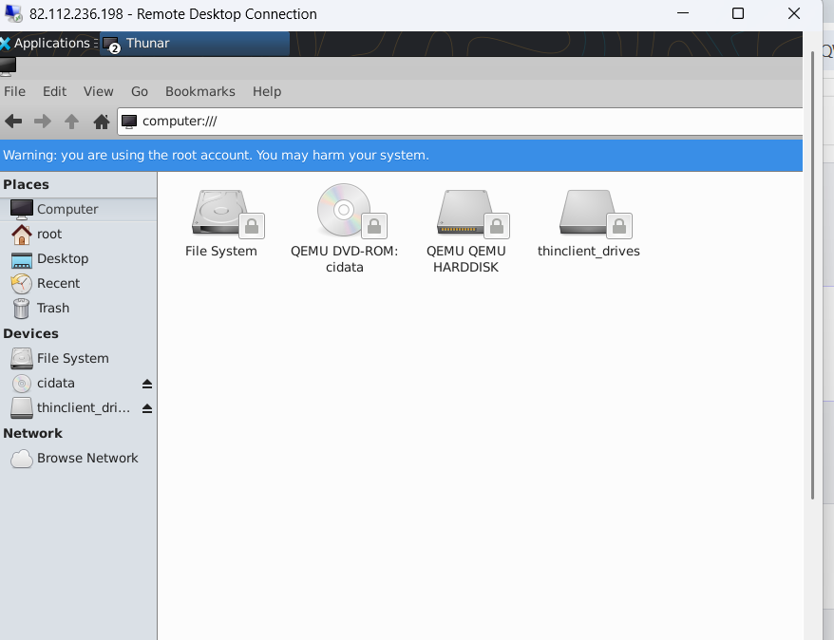Select Computer in the Places sidebar
This screenshot has height=640, width=834.
tap(78, 209)
